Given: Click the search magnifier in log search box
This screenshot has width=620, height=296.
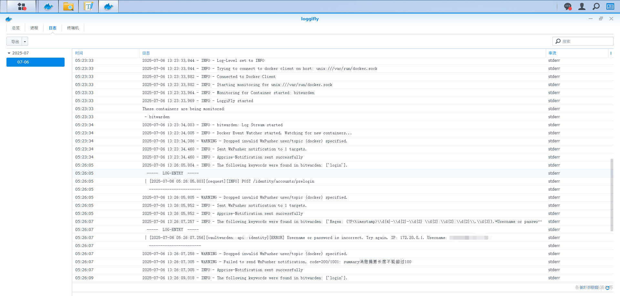Looking at the screenshot, I should (558, 41).
